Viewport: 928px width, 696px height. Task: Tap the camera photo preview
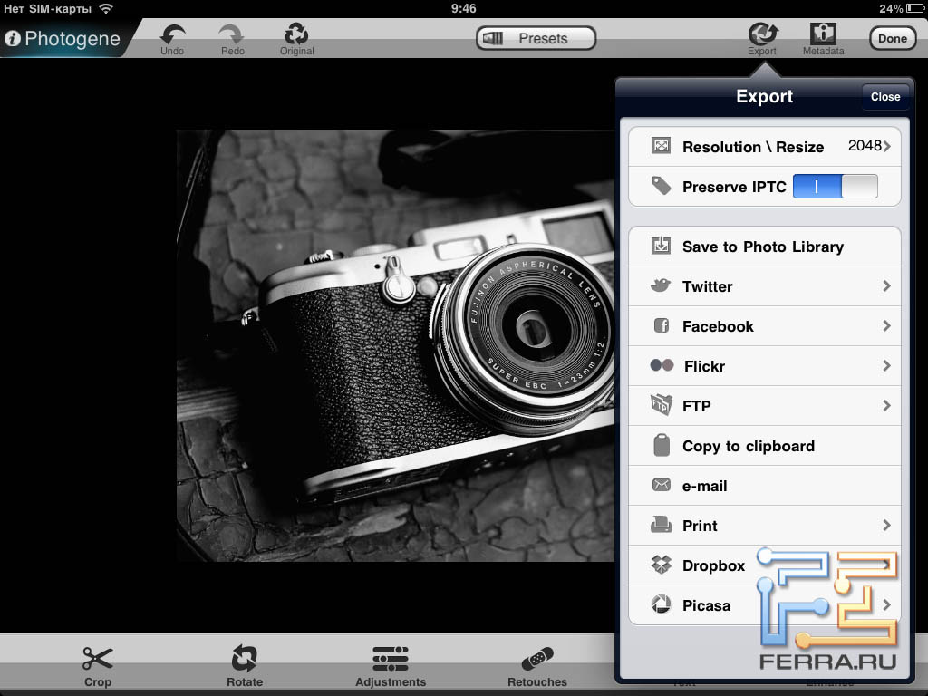point(394,344)
